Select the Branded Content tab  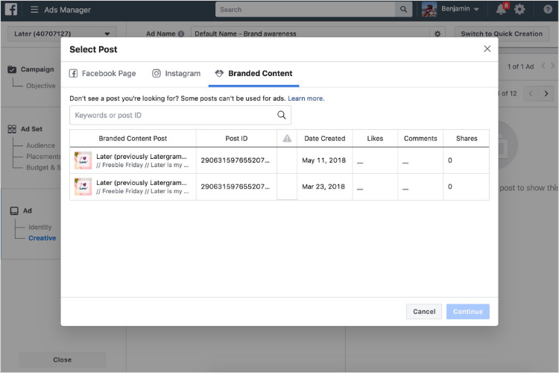[x=253, y=74]
